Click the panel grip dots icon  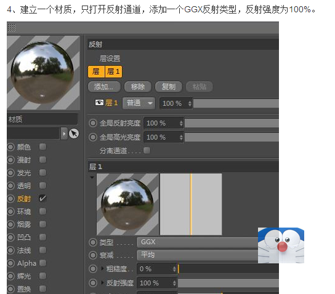tap(12, 28)
